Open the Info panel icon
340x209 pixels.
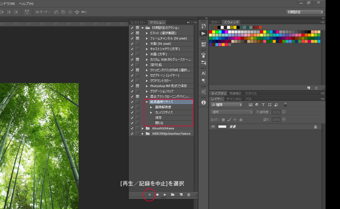204,103
